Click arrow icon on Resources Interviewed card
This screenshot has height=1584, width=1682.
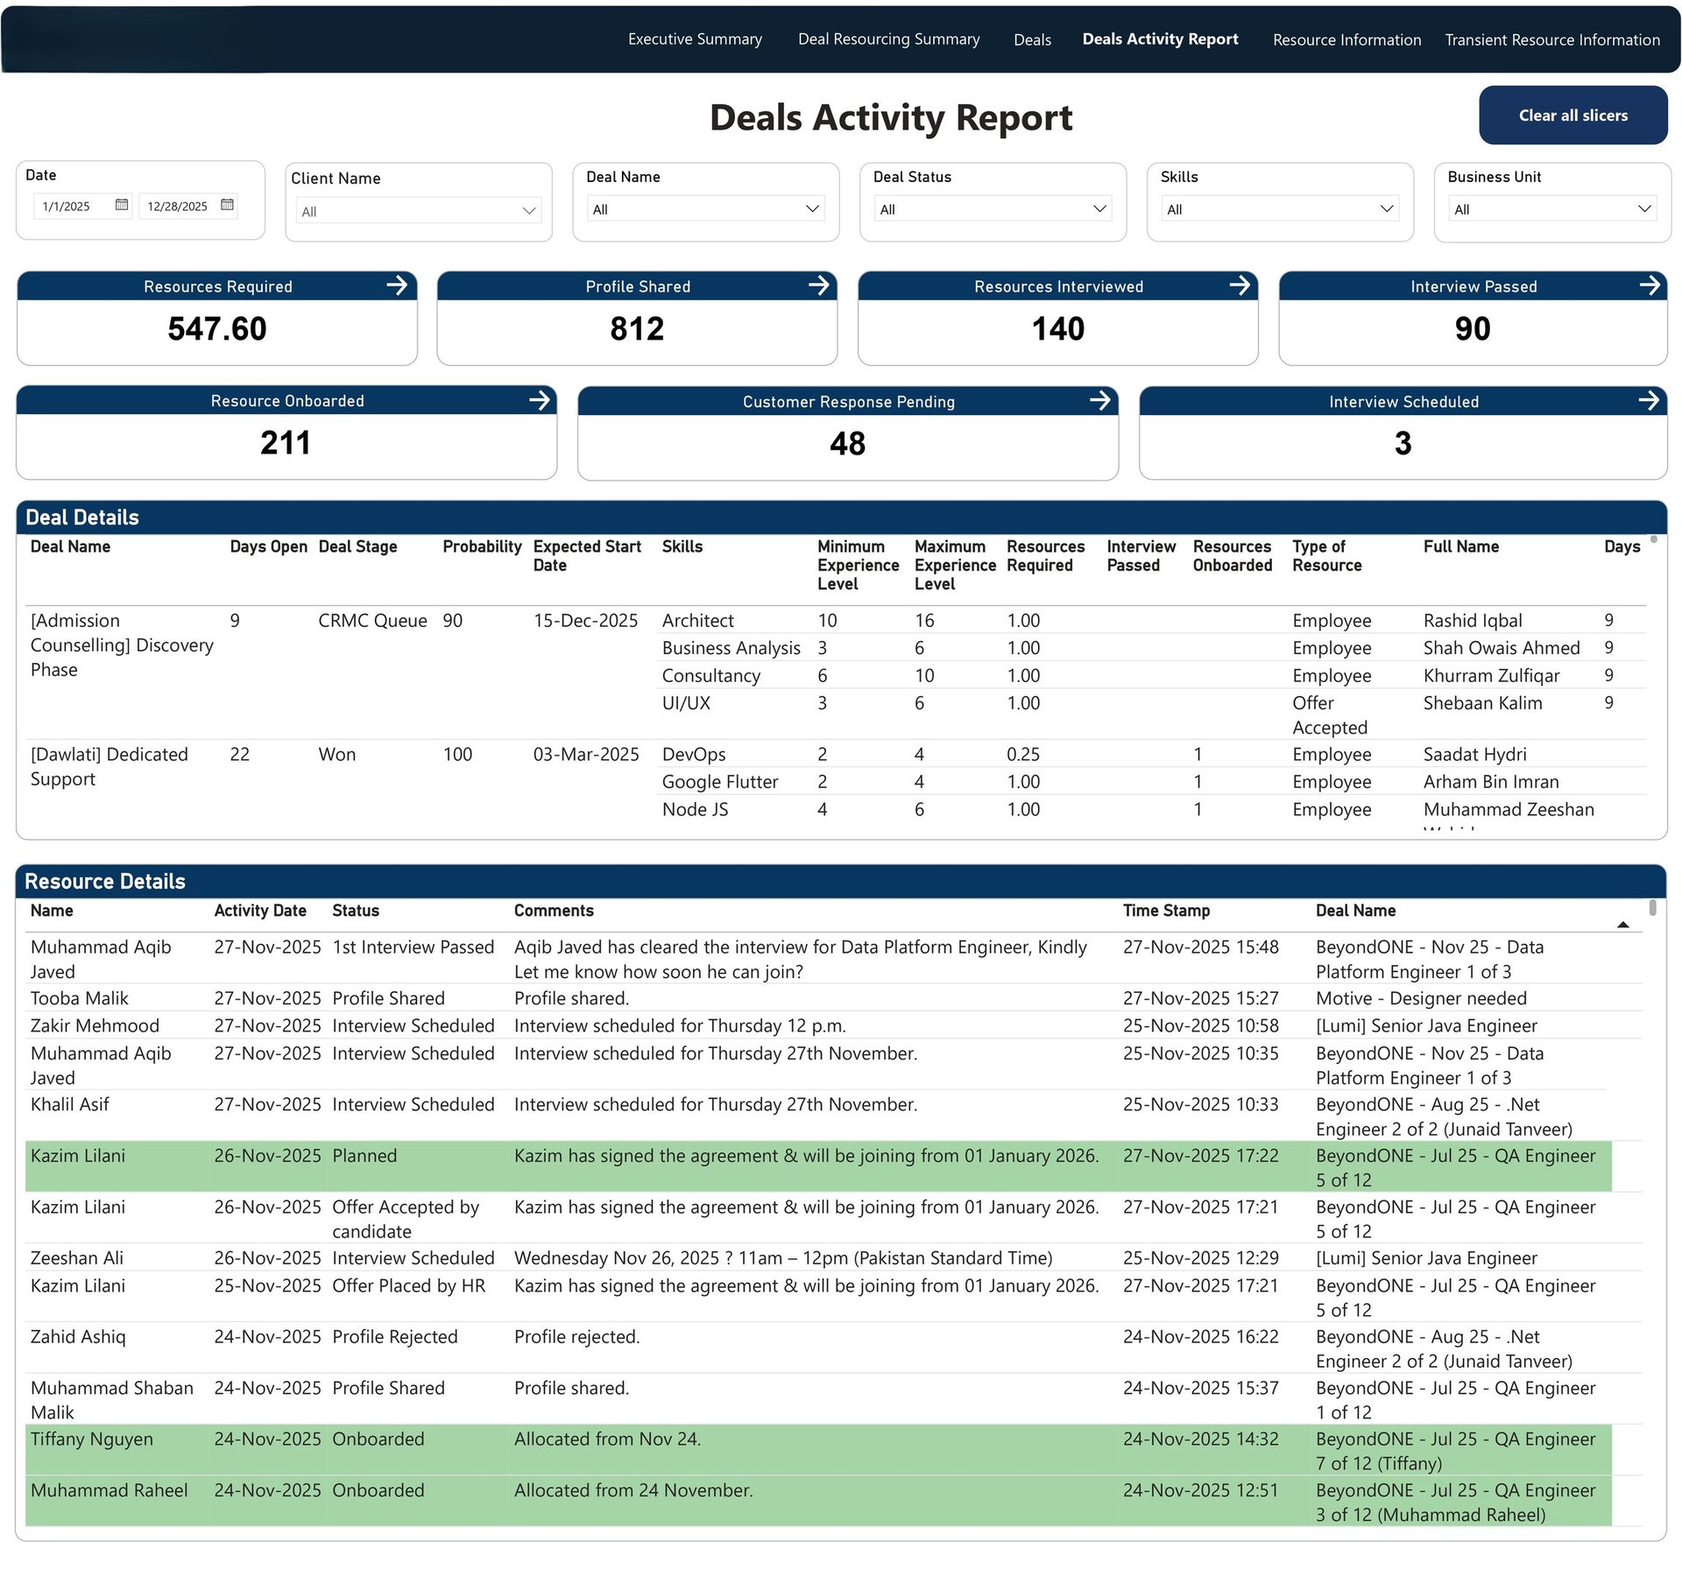click(x=1239, y=285)
